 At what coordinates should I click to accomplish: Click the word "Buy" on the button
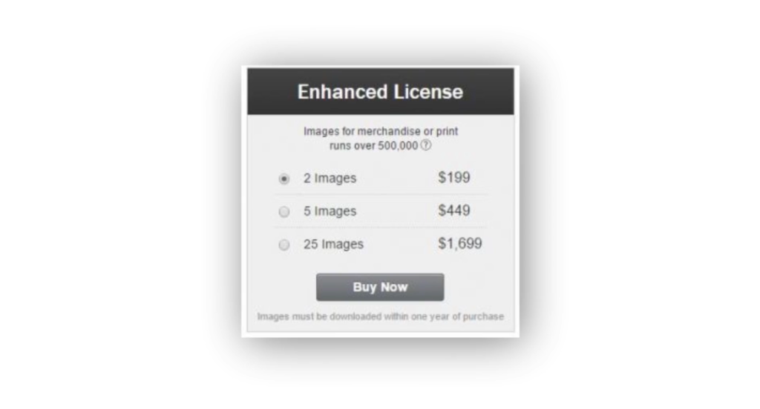pyautogui.click(x=364, y=287)
